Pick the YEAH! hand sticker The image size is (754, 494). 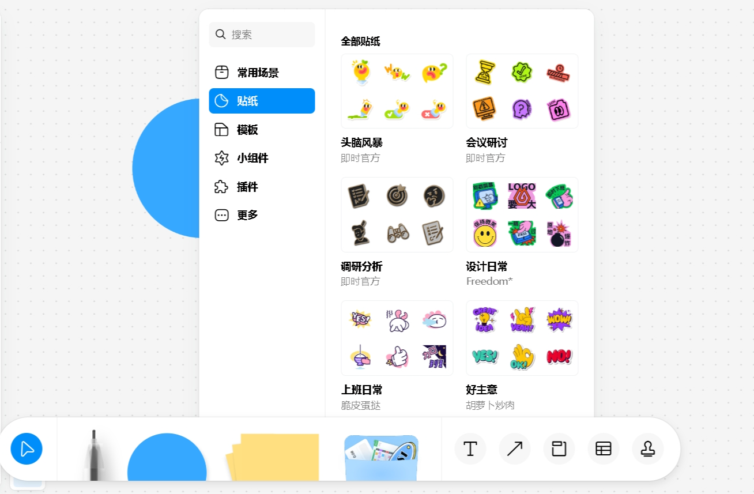coord(522,319)
